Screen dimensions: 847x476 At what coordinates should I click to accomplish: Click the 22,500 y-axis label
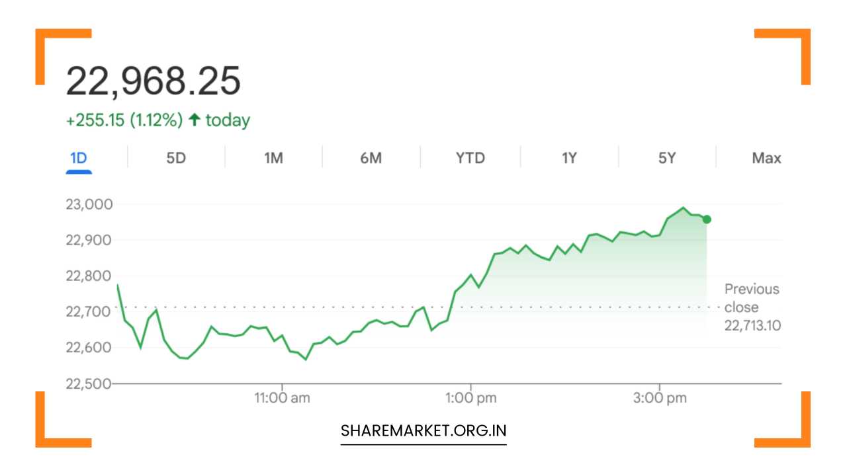(x=89, y=383)
